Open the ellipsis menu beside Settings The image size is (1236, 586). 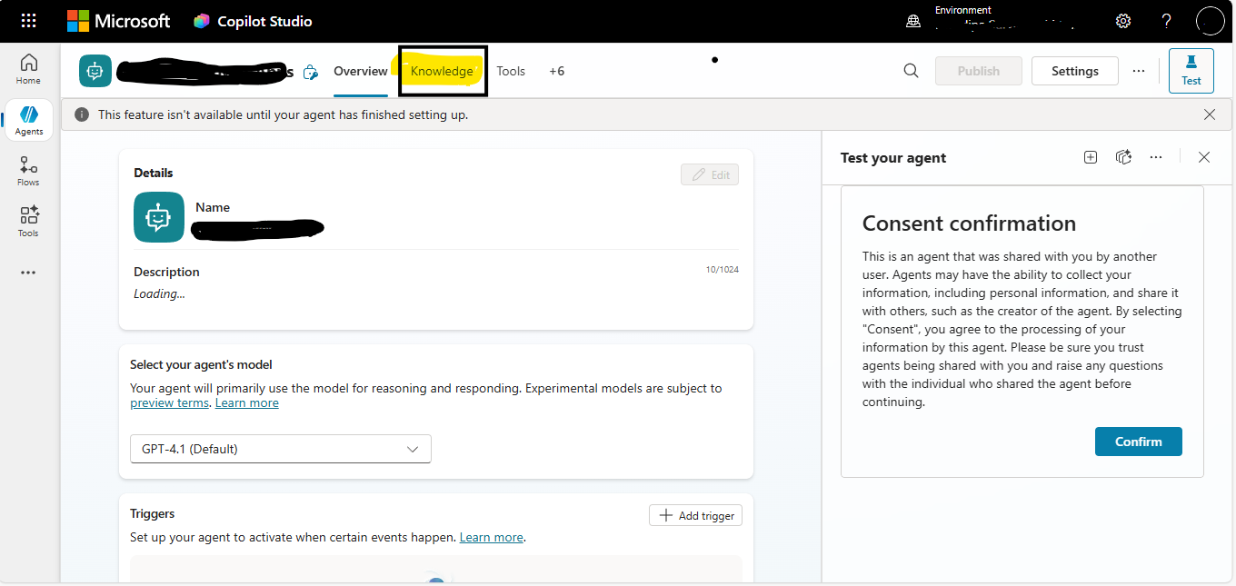click(1139, 71)
